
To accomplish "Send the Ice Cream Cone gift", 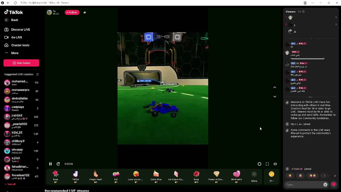I will [176, 177].
